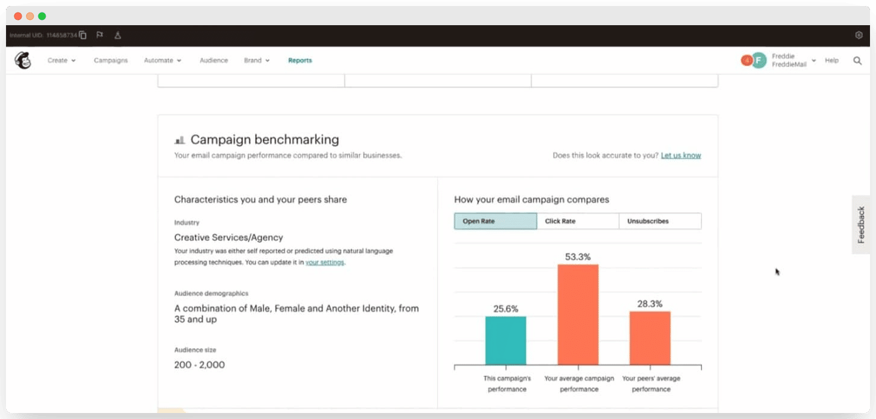Switch to the Unsubscribes tab
Viewport: 876px width, 419px height.
pyautogui.click(x=660, y=221)
